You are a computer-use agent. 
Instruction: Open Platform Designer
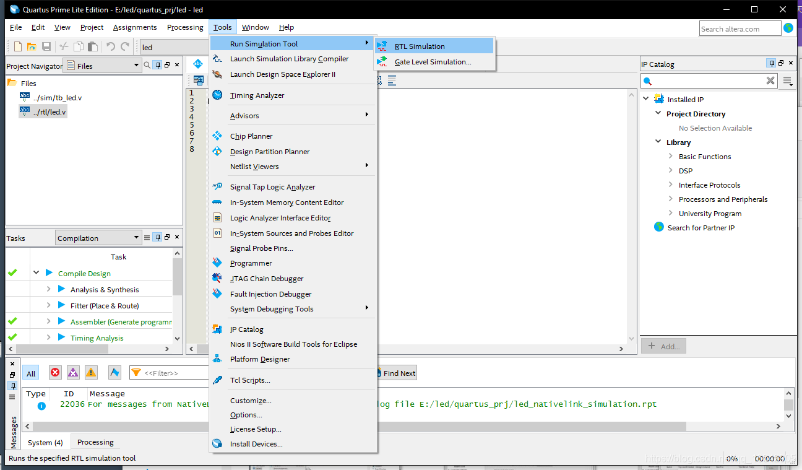pos(293,359)
